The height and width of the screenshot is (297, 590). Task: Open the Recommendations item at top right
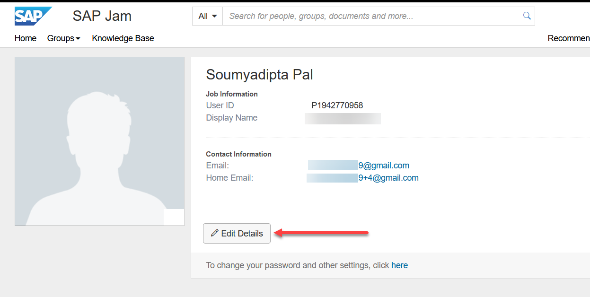point(569,38)
